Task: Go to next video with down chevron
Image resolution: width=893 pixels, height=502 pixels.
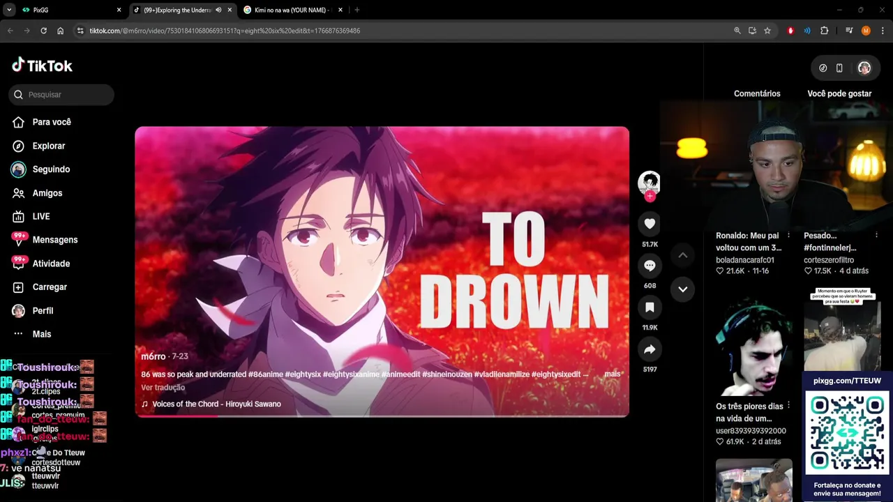Action: click(683, 289)
